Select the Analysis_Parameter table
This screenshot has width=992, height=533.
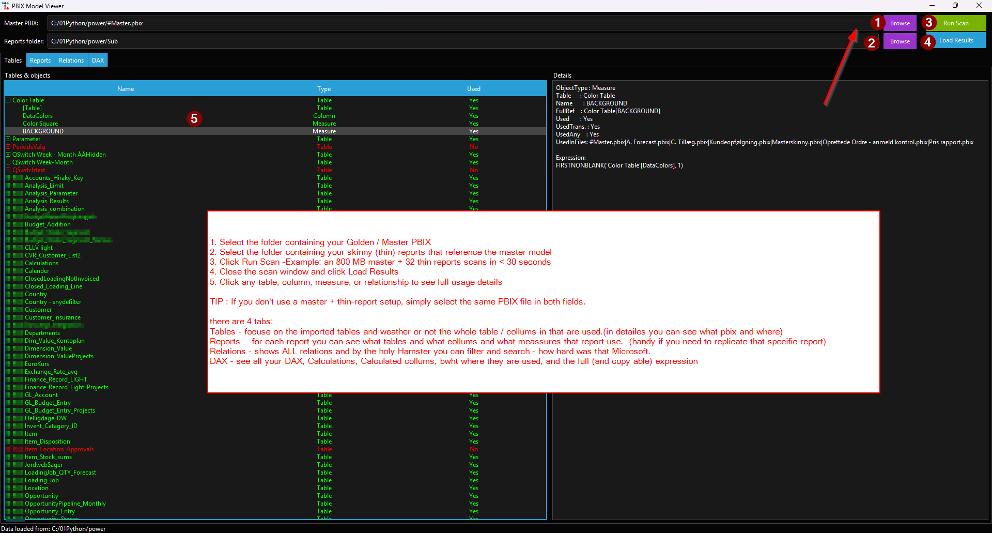[x=275, y=193]
